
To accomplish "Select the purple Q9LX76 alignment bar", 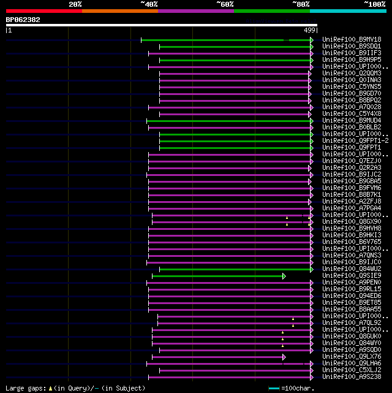I will 217,357.
